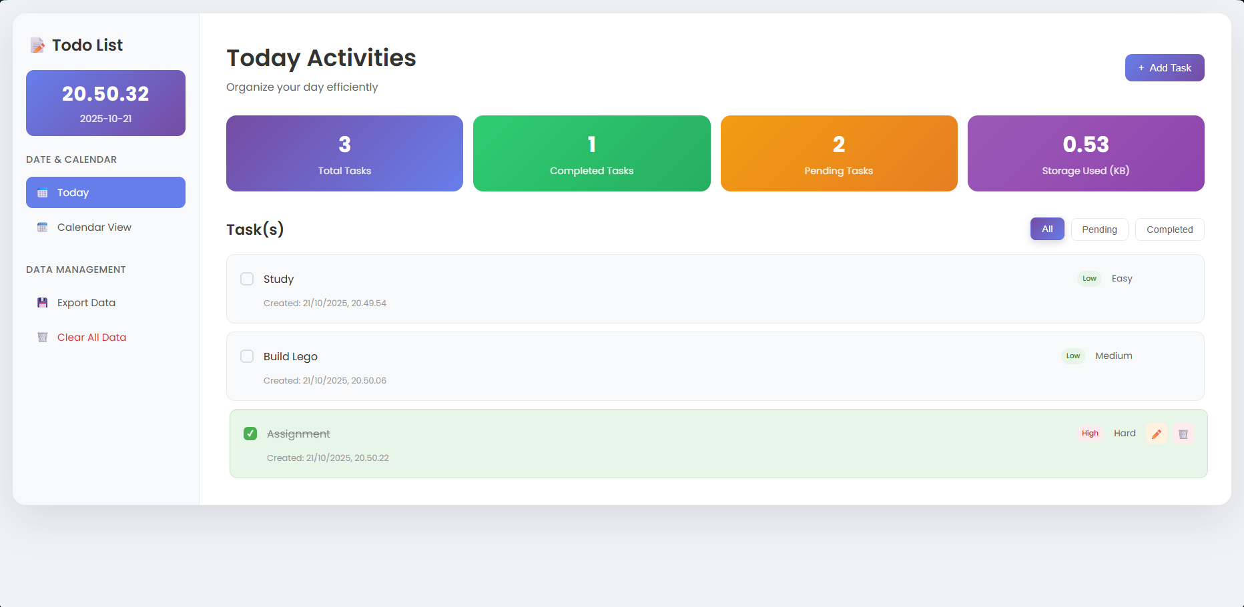Check the Study task checkbox

click(247, 279)
